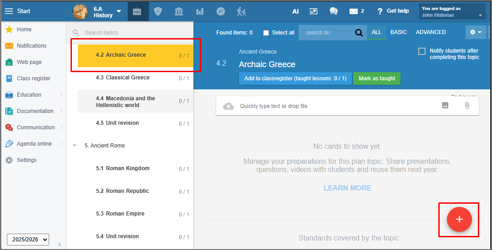Click the red plus add button
Screen dimensions: 492x250
(x=459, y=219)
